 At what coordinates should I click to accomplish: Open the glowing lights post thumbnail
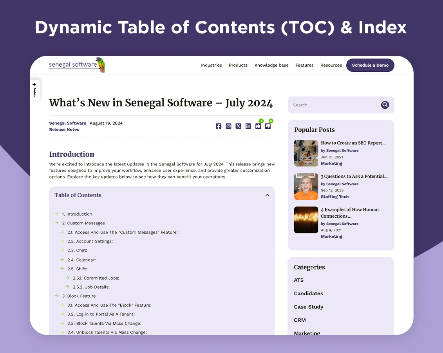[x=306, y=220]
